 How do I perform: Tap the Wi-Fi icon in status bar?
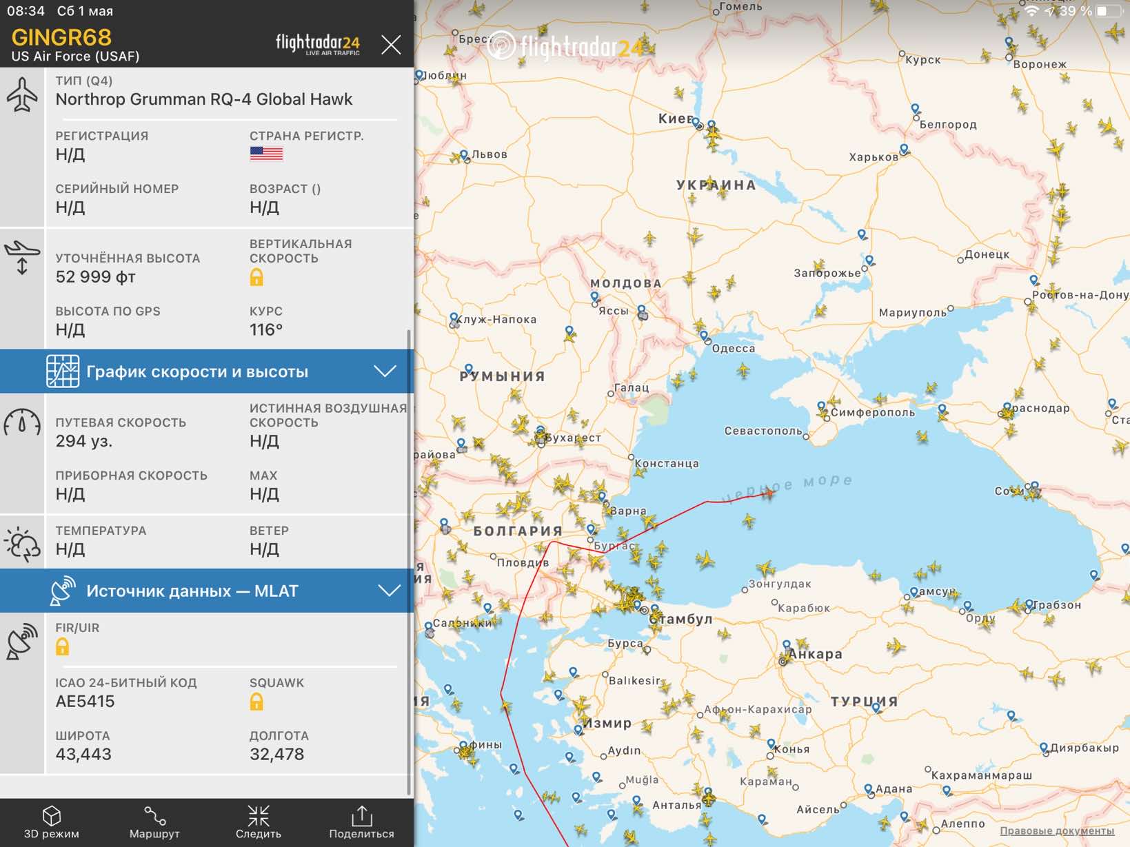tap(1031, 11)
